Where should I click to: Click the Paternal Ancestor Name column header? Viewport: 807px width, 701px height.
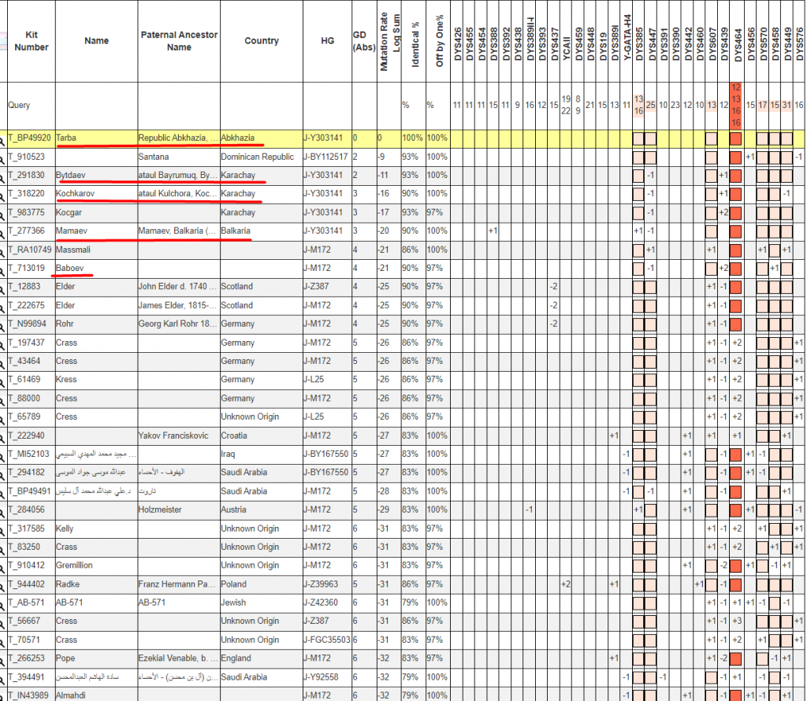tap(179, 41)
